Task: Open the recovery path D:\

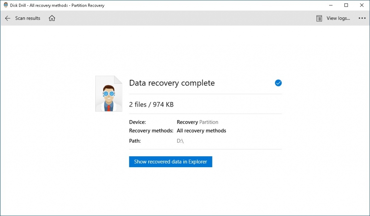Action: coord(180,141)
